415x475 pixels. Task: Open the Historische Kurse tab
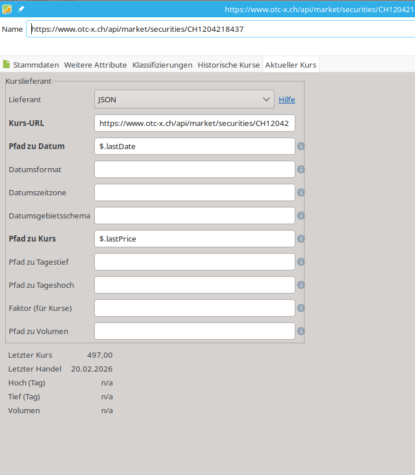(228, 65)
